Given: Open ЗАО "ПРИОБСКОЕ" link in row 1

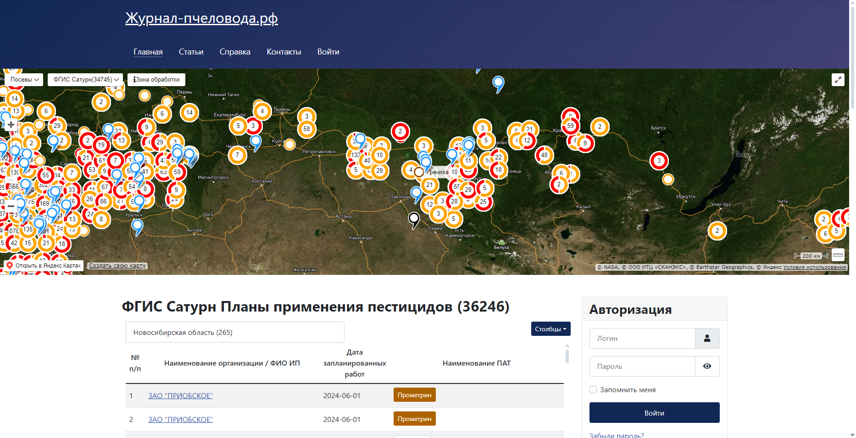Looking at the screenshot, I should click(180, 395).
